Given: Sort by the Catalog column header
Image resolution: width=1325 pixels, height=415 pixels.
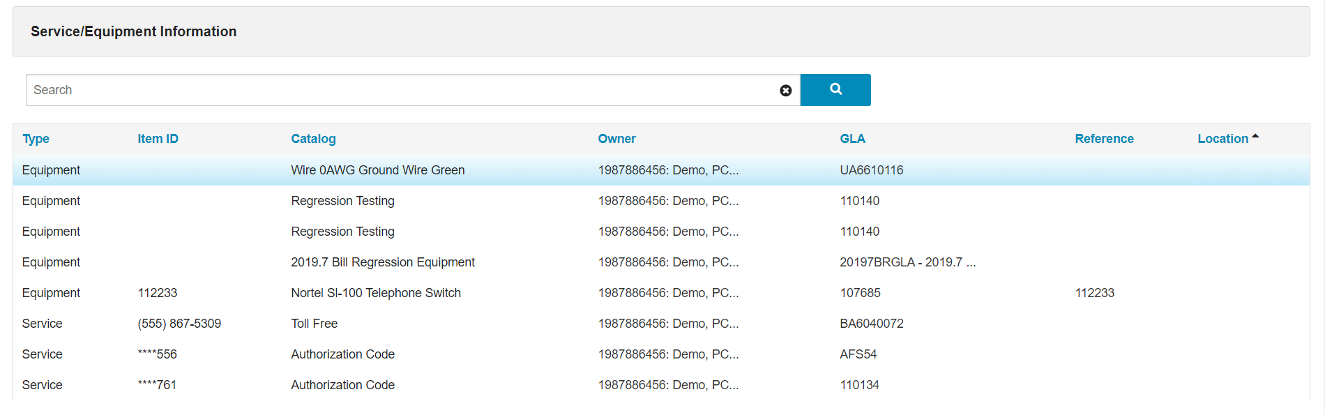Looking at the screenshot, I should click(313, 139).
